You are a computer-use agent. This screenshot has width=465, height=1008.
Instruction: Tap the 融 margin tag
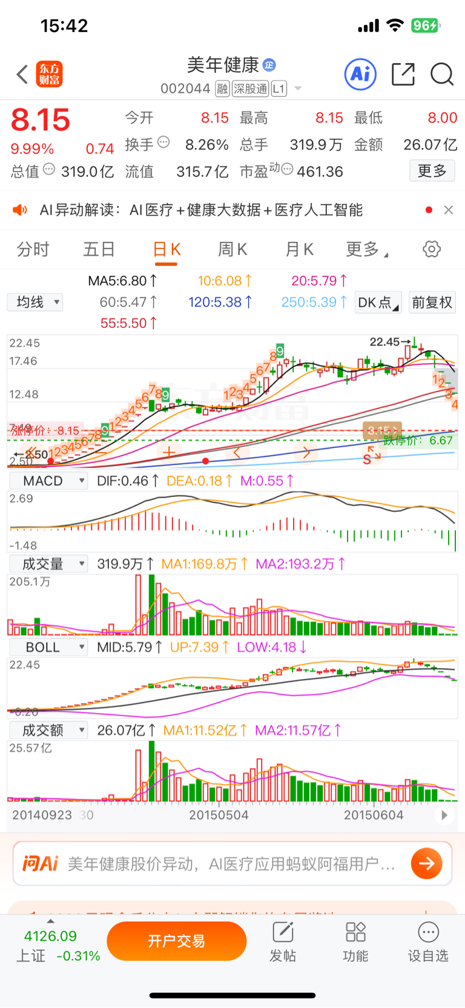coord(222,89)
